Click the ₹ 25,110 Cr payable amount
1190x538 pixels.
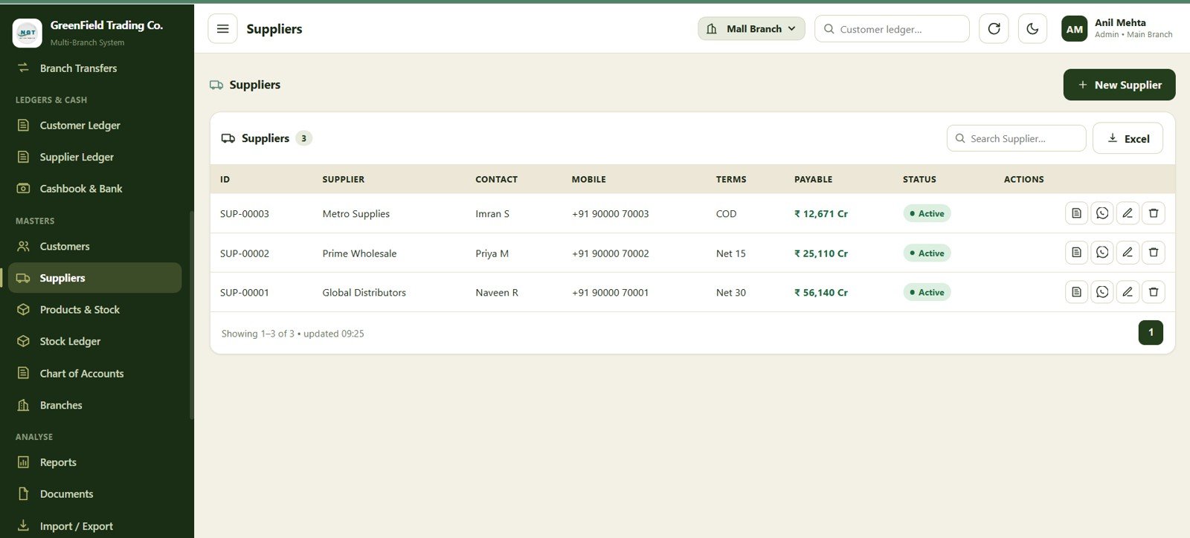click(821, 253)
